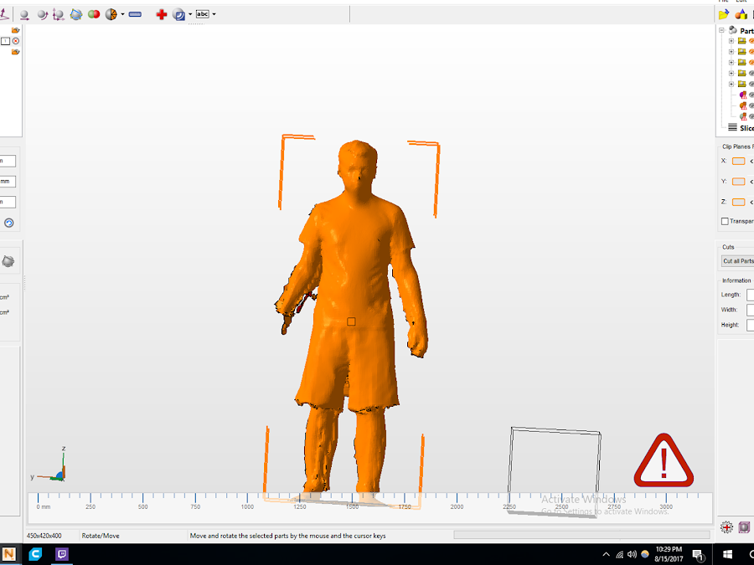The width and height of the screenshot is (754, 565).
Task: Click the red circled X icon
Action: click(16, 41)
